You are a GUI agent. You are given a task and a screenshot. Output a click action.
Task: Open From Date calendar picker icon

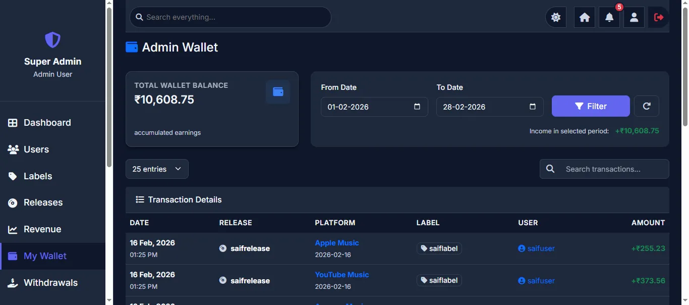click(x=417, y=107)
